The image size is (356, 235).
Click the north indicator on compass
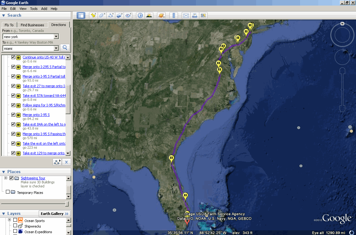coord(342,23)
